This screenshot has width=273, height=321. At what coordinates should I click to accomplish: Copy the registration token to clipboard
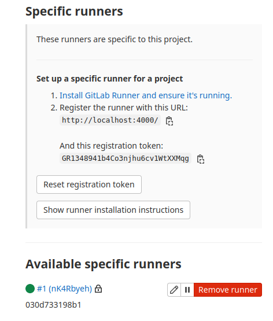[x=200, y=159]
